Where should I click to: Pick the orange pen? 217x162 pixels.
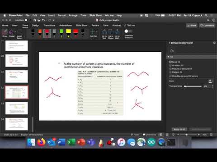click(x=40, y=33)
